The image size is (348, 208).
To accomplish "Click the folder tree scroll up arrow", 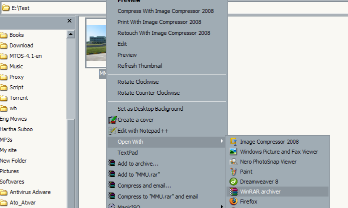I will [x=70, y=34].
